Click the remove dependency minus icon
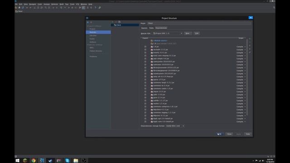Image resolution: width=290 pixels, height=163 pixels. tap(250, 42)
